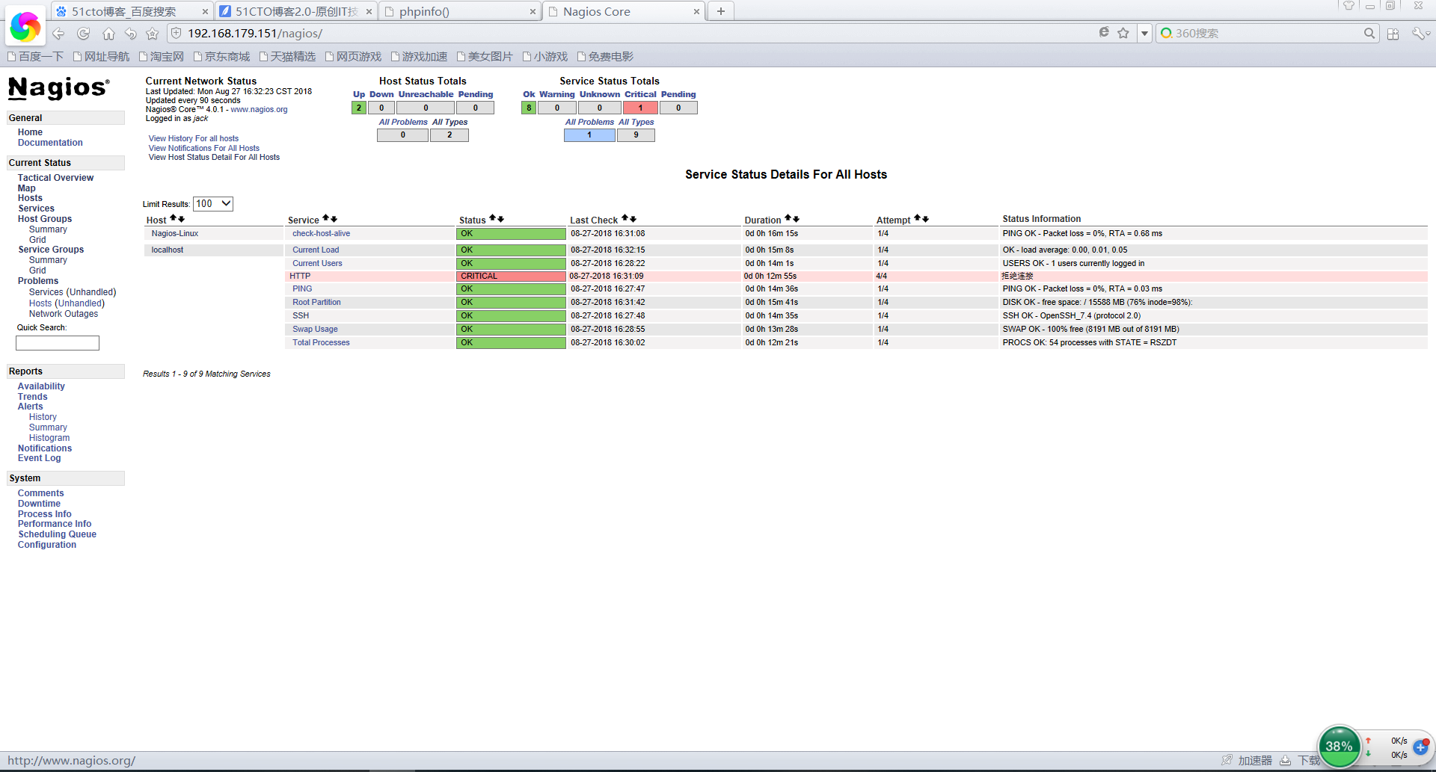
Task: Select the Nagios Core tab
Action: (x=596, y=12)
